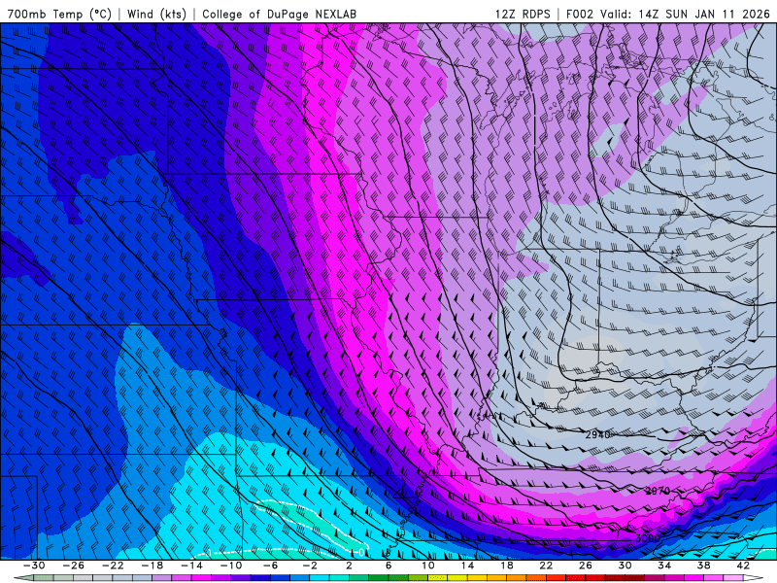Click the -6 colorbar tick label
The image size is (777, 583).
270,566
